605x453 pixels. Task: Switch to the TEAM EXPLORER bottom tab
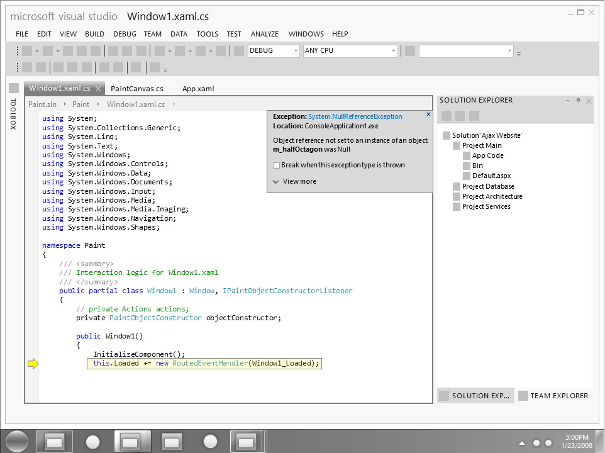(555, 396)
